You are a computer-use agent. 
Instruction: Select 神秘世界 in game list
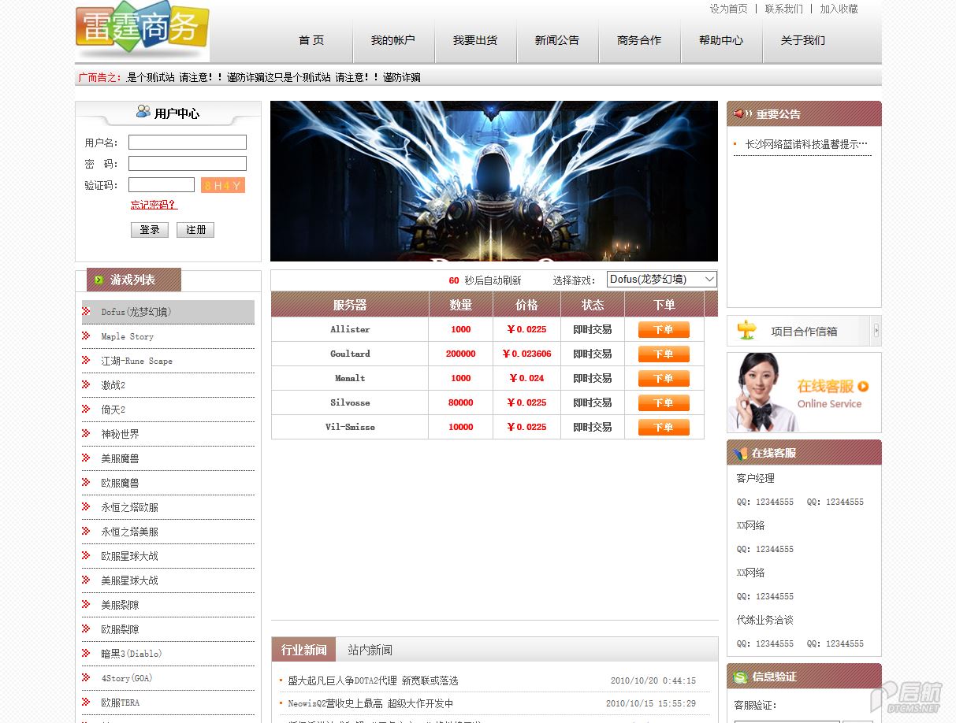168,434
